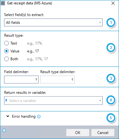Open the Select a variable dropdown arrow

click(100, 100)
